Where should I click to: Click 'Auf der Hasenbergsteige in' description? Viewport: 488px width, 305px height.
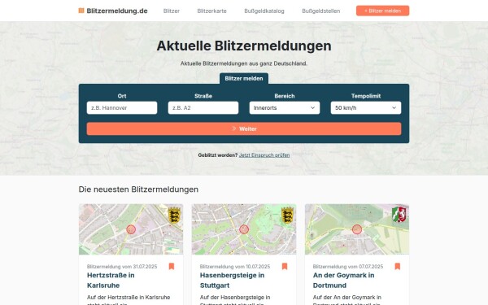pyautogui.click(x=235, y=297)
